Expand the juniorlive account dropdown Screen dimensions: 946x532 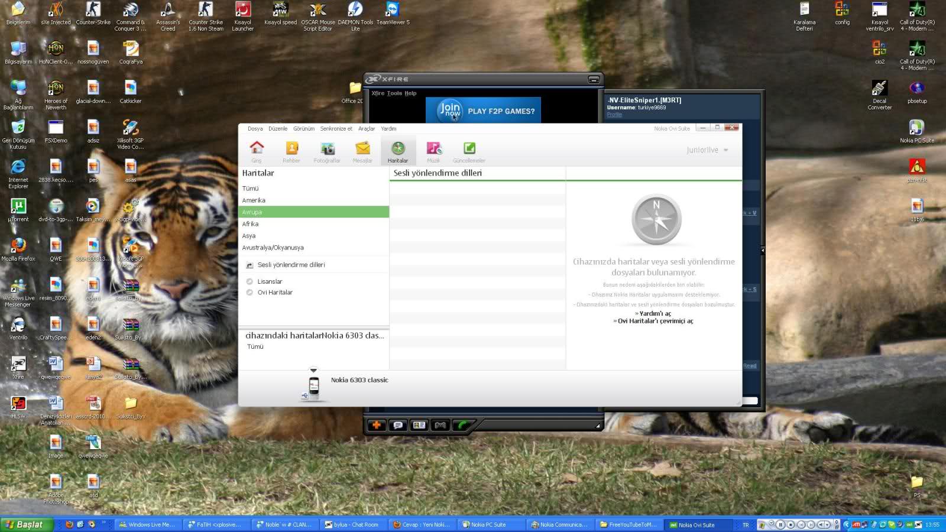pos(725,150)
